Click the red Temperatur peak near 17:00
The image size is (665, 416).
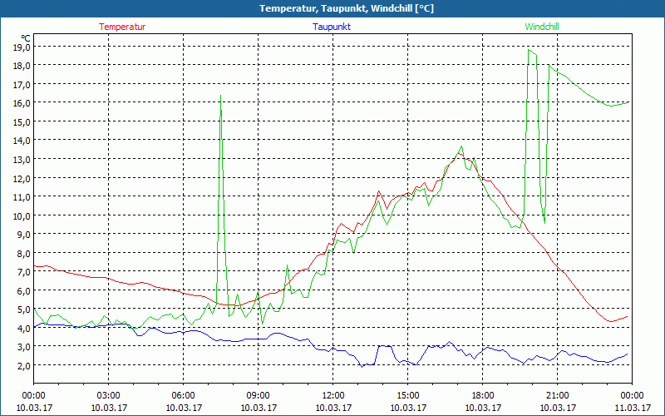tap(459, 154)
